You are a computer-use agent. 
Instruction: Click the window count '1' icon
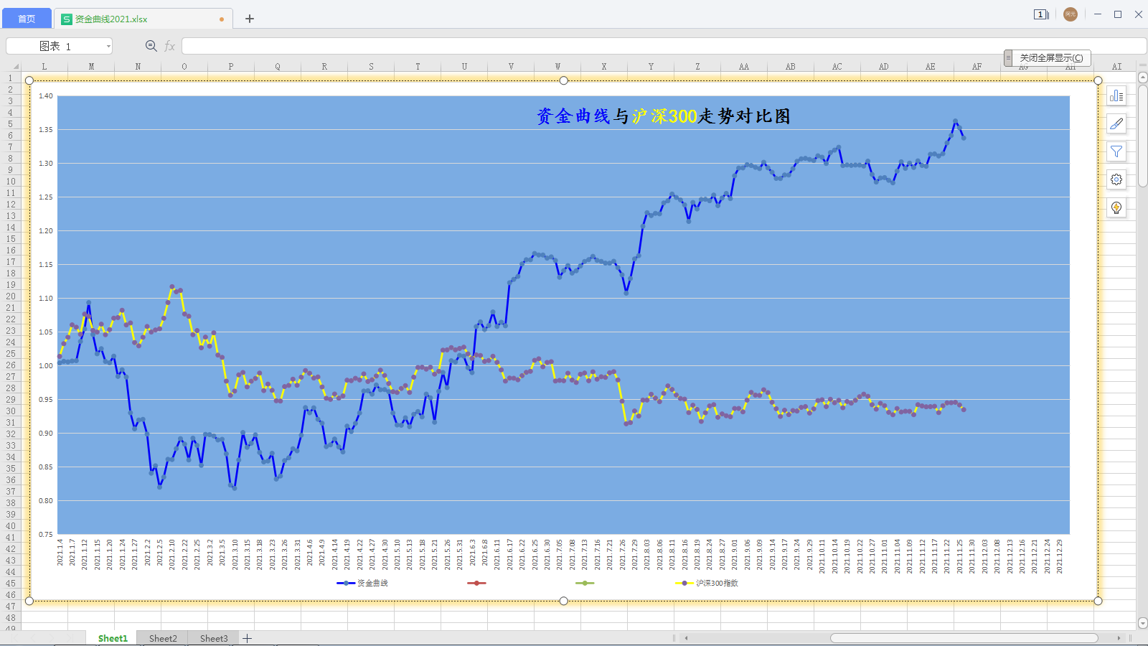pyautogui.click(x=1041, y=14)
